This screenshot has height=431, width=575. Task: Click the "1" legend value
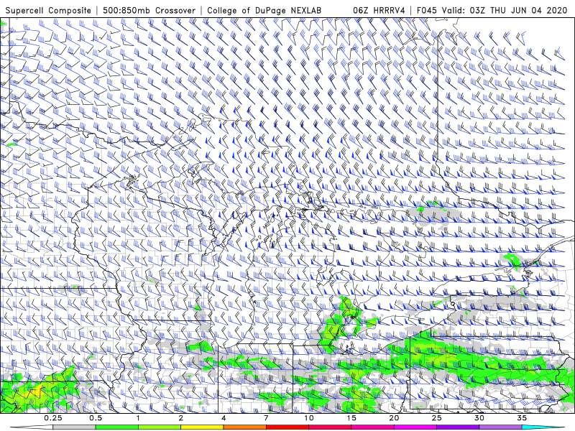coord(138,418)
